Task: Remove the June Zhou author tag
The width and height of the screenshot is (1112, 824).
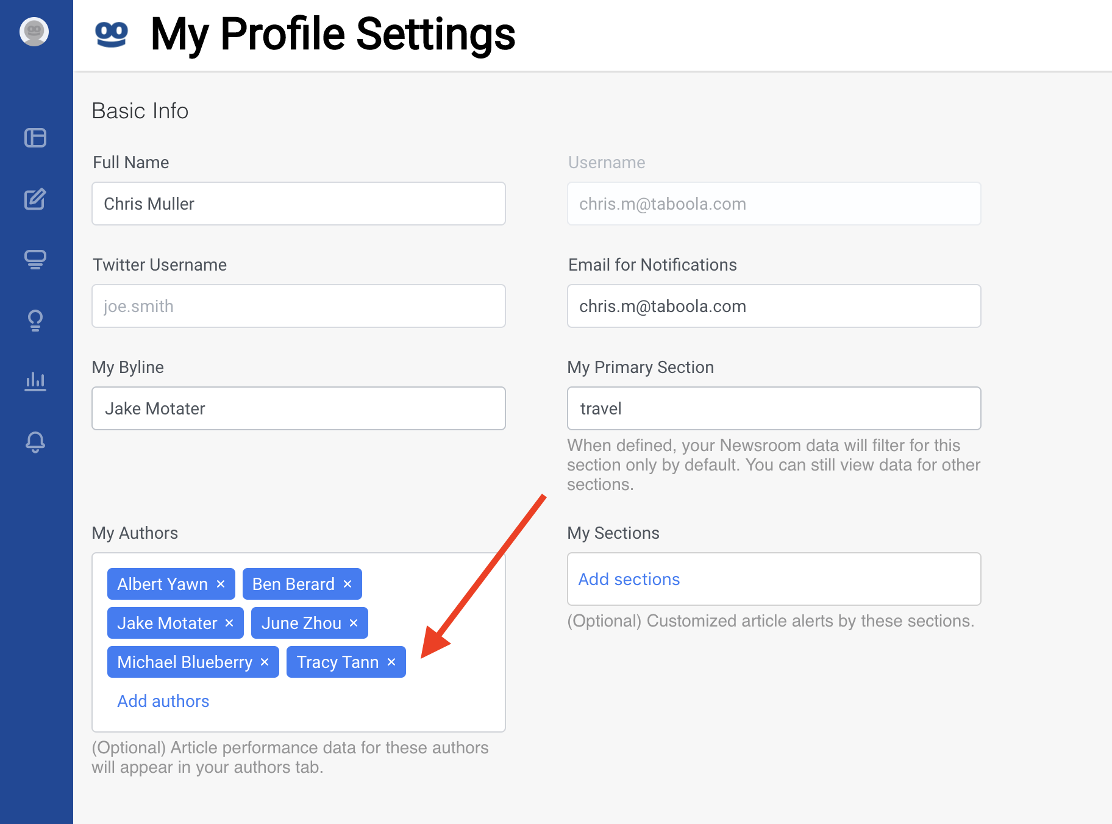Action: (x=353, y=623)
